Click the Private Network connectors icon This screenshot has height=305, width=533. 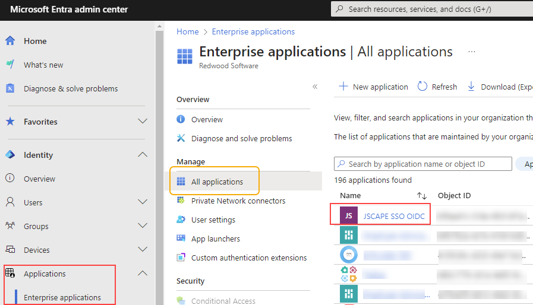[x=181, y=201]
